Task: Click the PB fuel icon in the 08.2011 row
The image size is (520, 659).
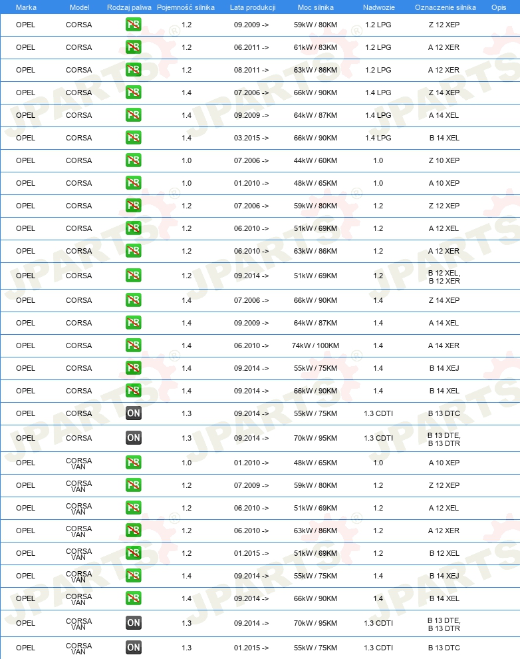Action: point(134,70)
